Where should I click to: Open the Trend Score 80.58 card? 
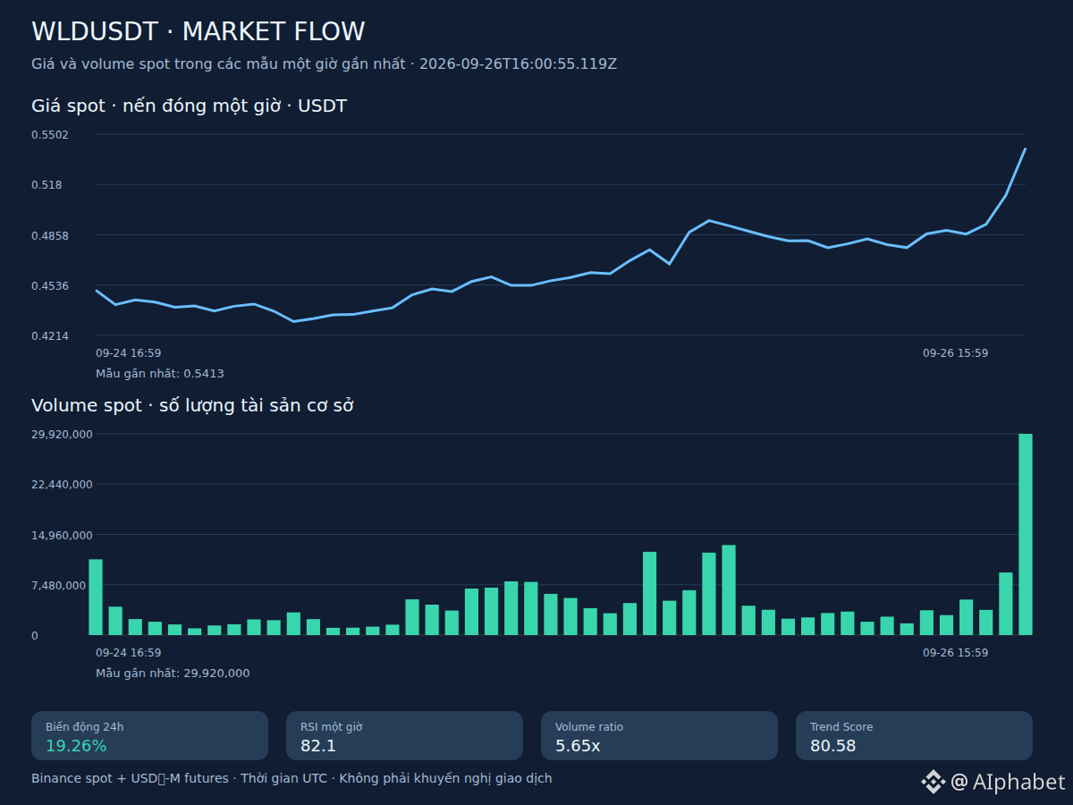tap(914, 735)
